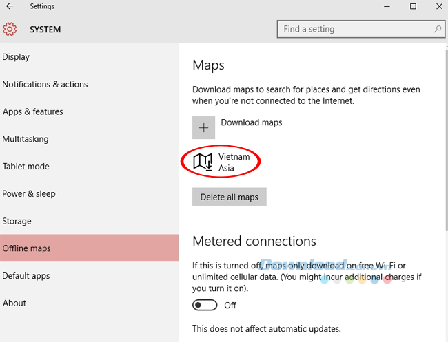Screen dimensions: 448x342
Task: Open Default apps settings
Action: [26, 276]
